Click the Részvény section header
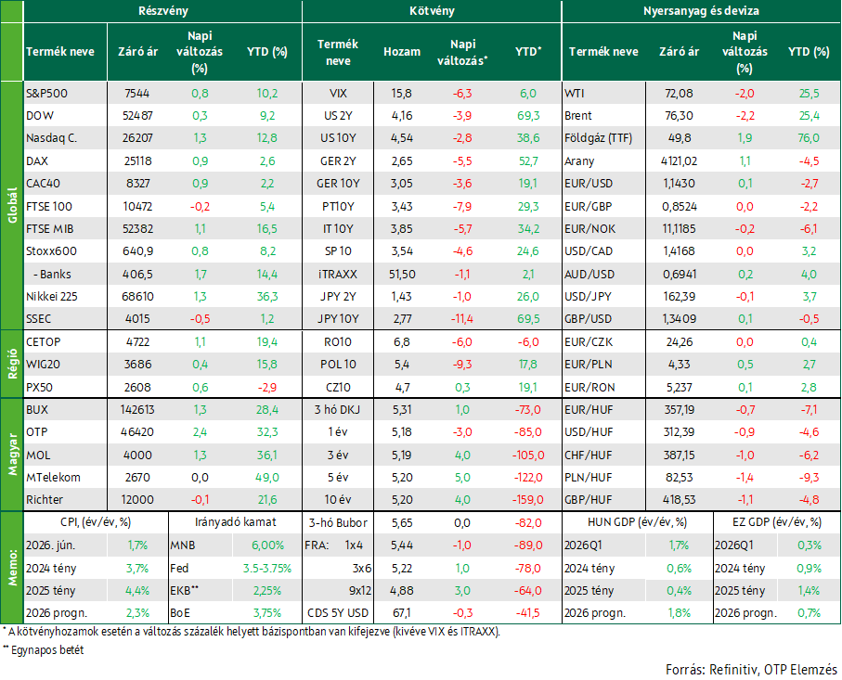Viewport: 842px width, 680px height. pyautogui.click(x=162, y=11)
